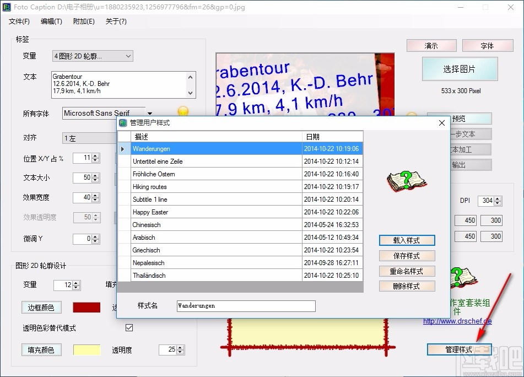
Task: Click the date cell 2014-09-28 16:27:11
Action: point(332,263)
